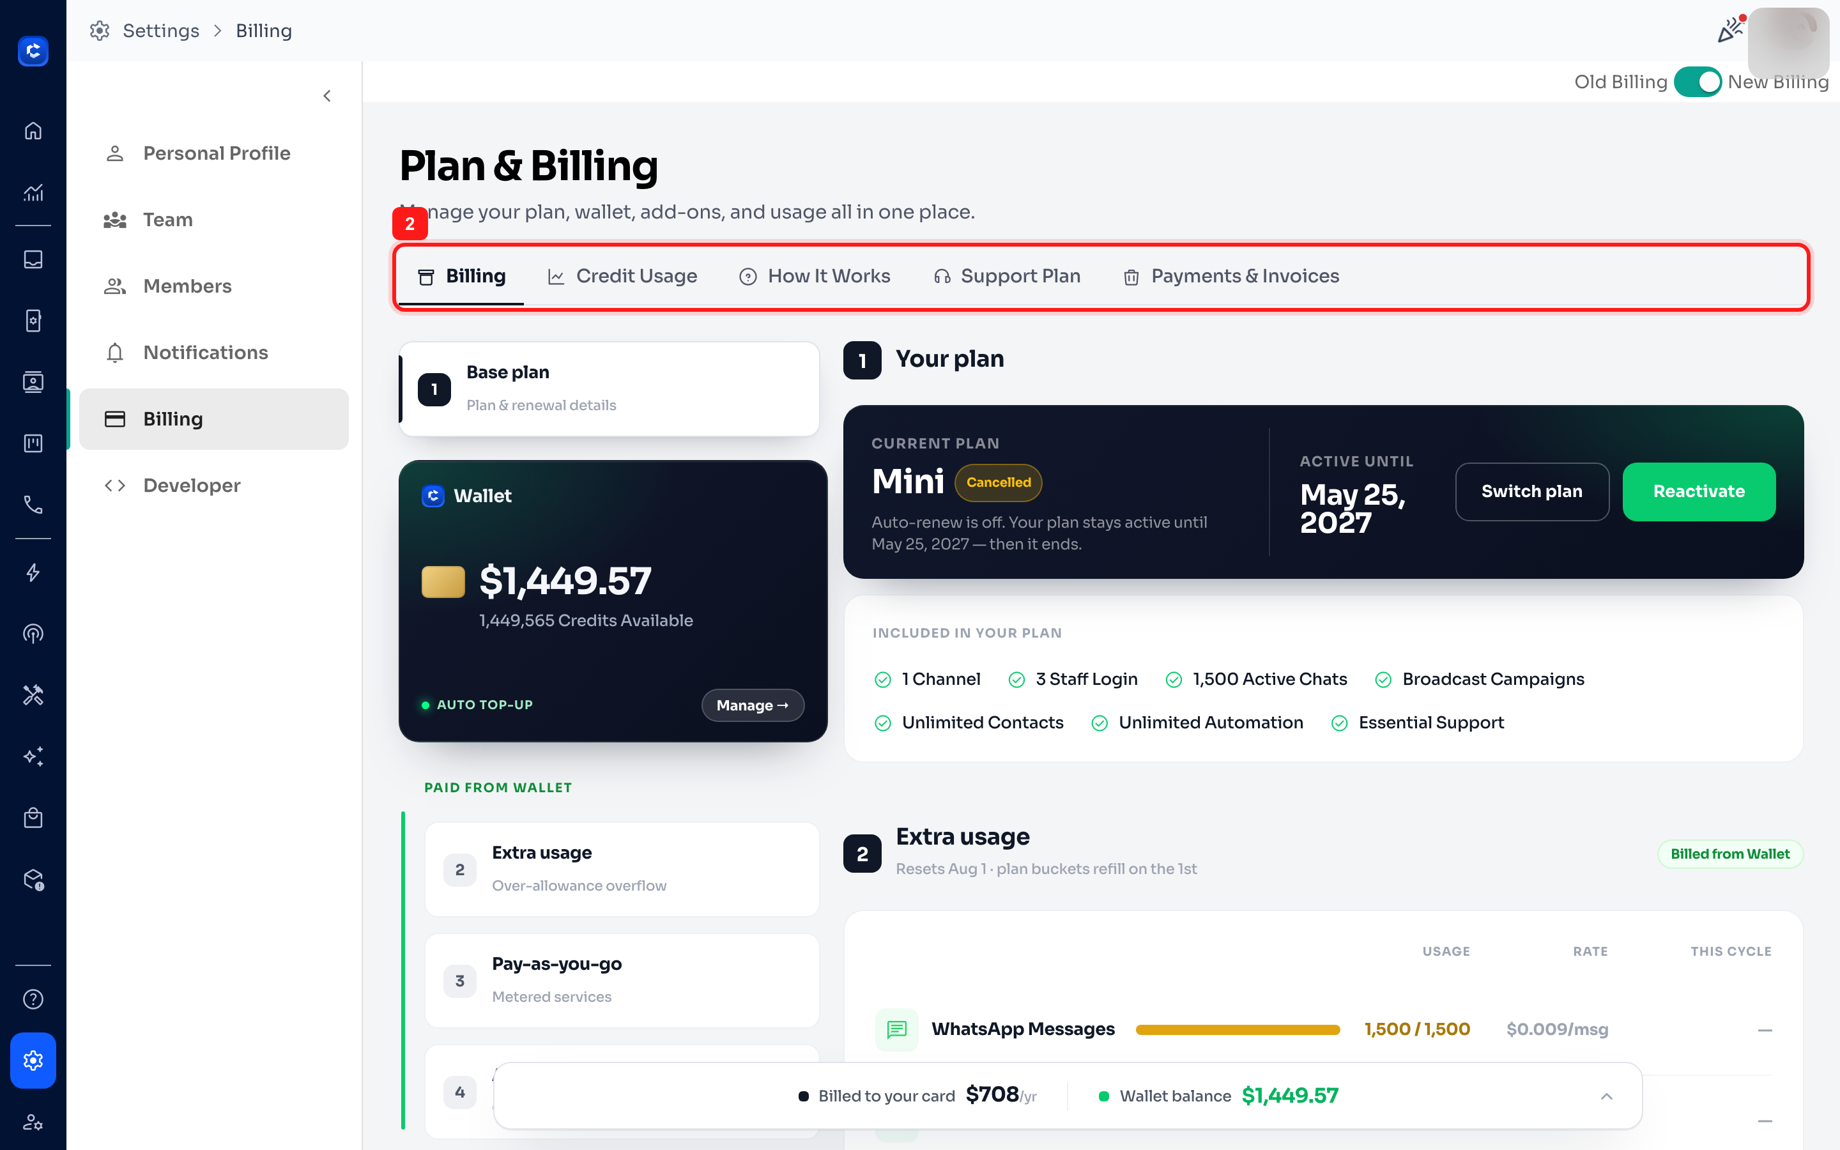Click the Wallet logo icon on wallet card

433,496
